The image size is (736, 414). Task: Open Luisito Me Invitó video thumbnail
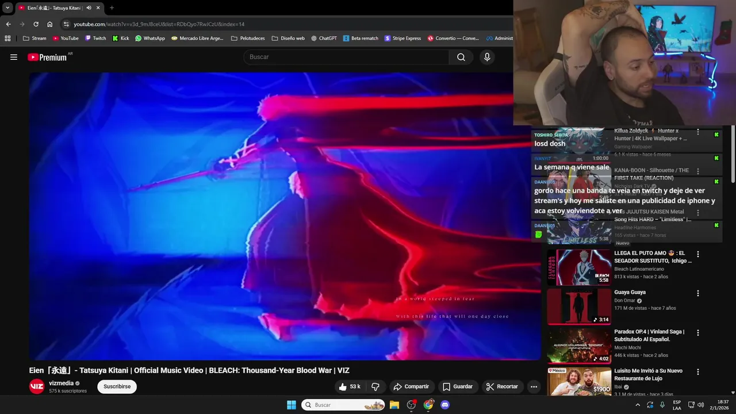pos(579,381)
